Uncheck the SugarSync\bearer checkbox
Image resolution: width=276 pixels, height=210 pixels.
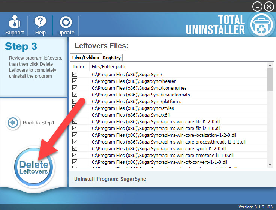tap(75, 81)
